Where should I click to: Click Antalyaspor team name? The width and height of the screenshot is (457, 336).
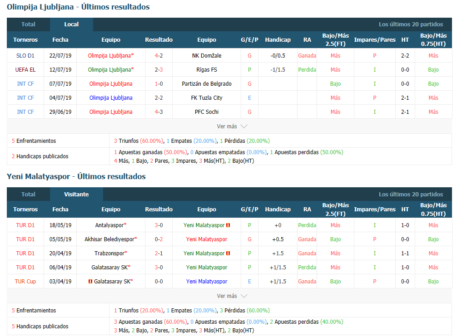(109, 225)
